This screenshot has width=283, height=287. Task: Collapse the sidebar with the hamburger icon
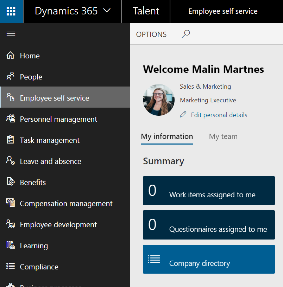[11, 33]
